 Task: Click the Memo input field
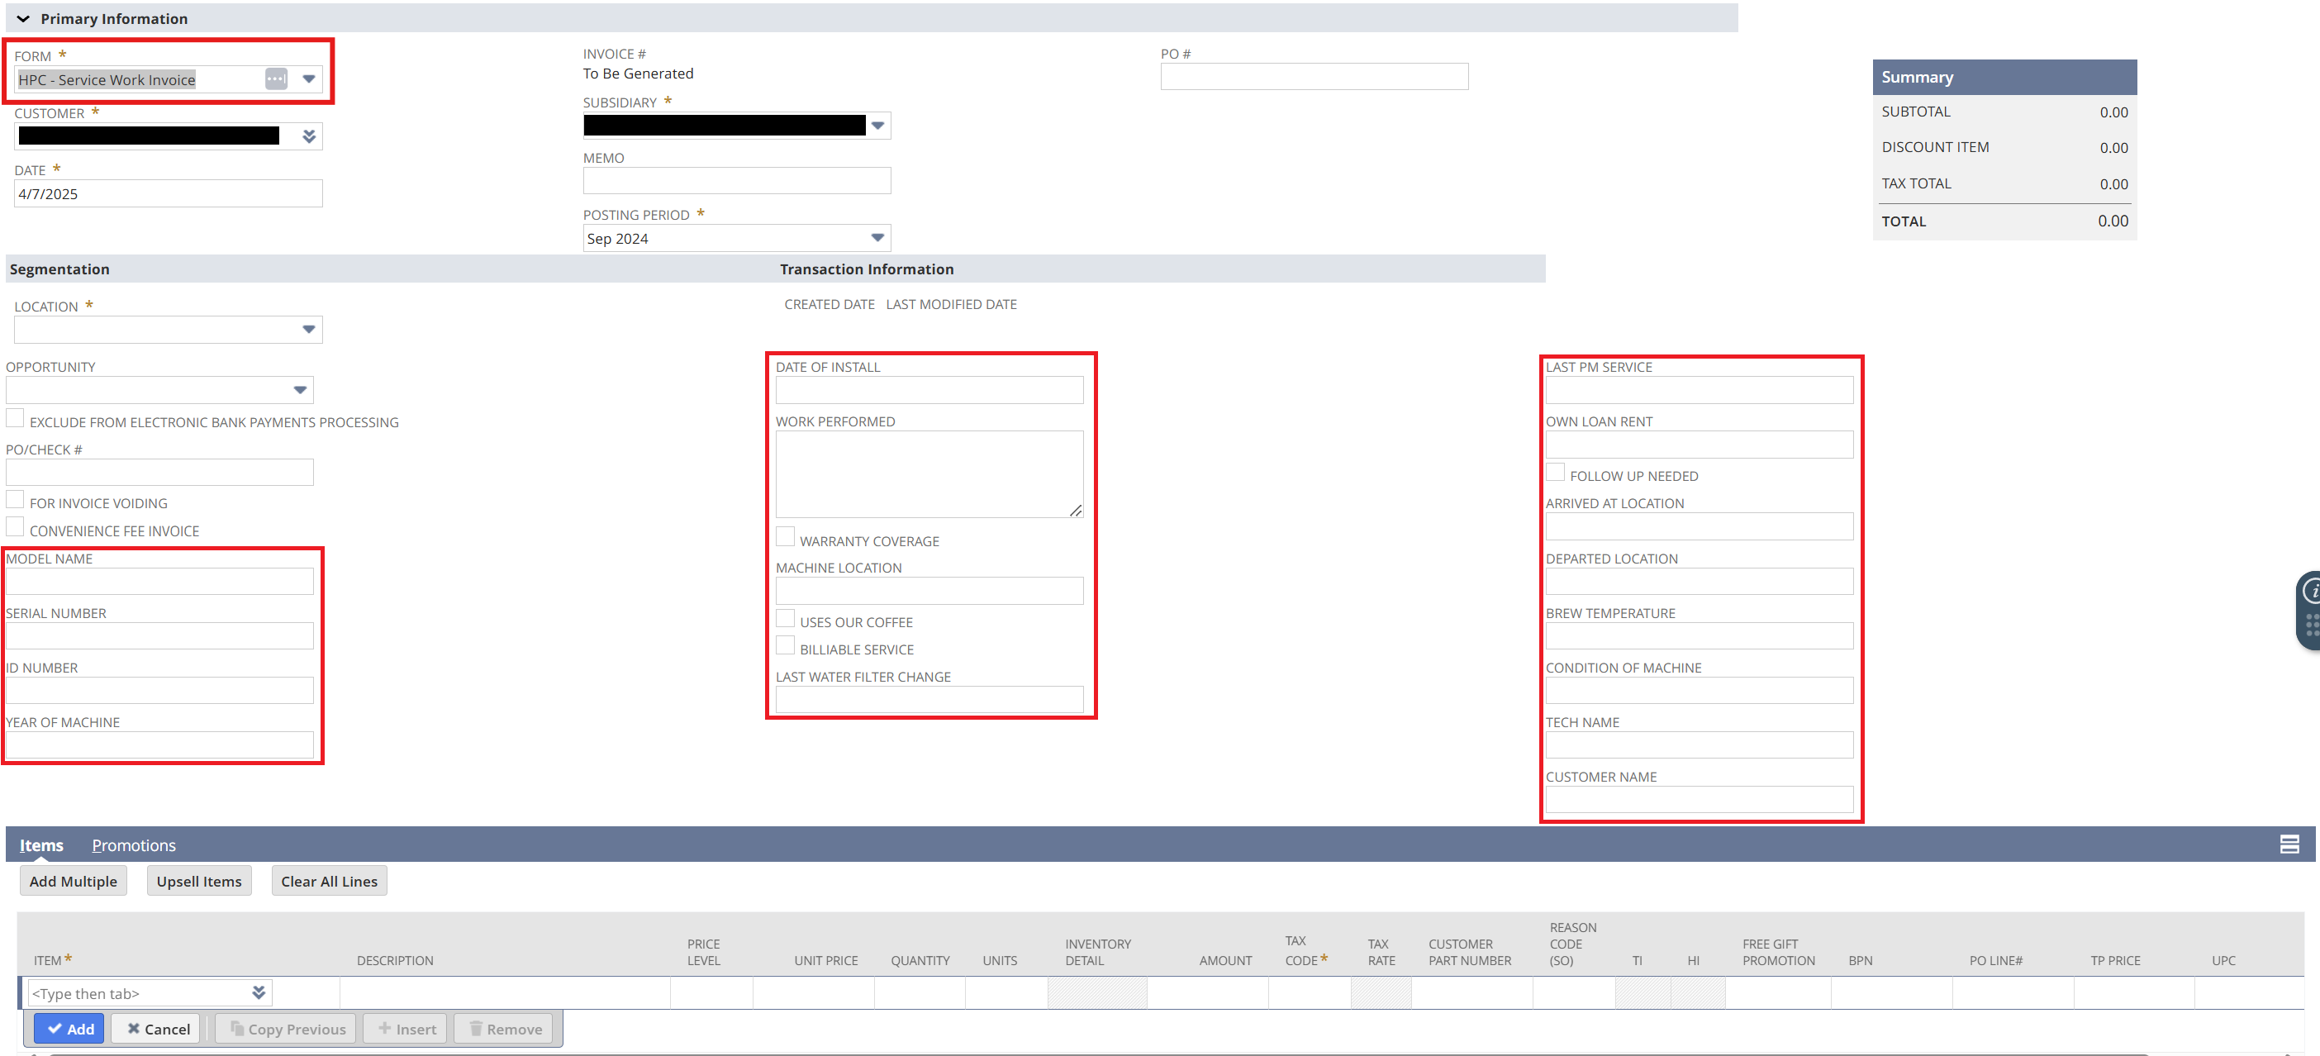coord(737,181)
